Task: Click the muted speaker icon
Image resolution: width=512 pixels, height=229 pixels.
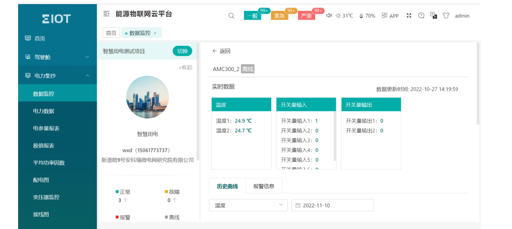Action: tap(329, 15)
